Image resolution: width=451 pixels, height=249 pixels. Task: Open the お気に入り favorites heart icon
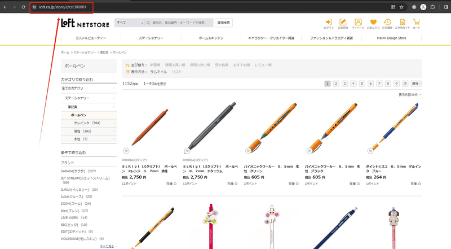tap(373, 24)
